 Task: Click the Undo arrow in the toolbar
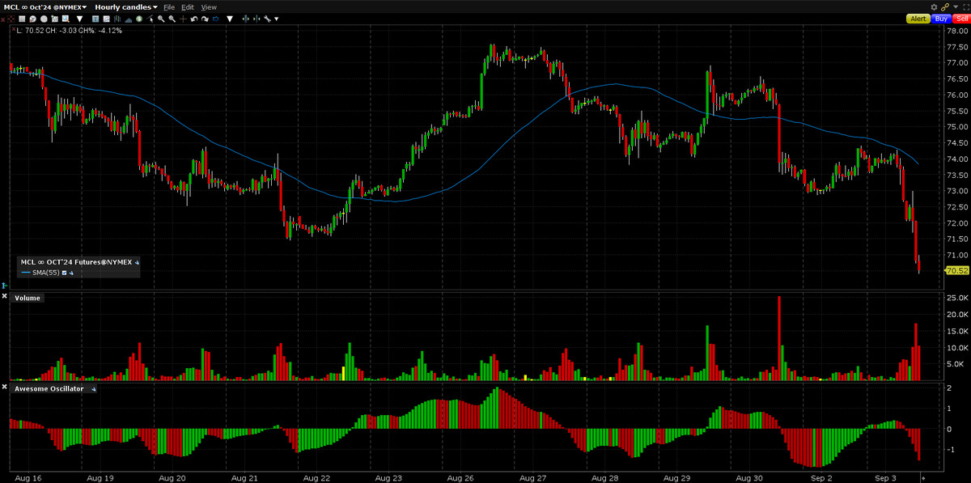click(x=194, y=18)
